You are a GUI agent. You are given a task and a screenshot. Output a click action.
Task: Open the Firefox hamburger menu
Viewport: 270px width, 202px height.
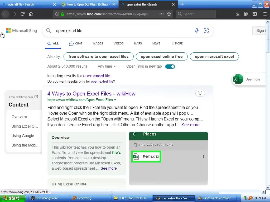point(265,14)
